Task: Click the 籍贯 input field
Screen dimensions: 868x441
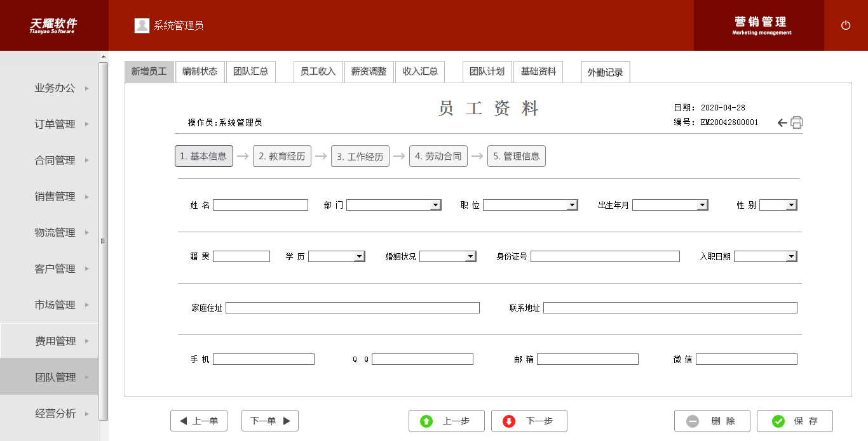Action: 241,256
